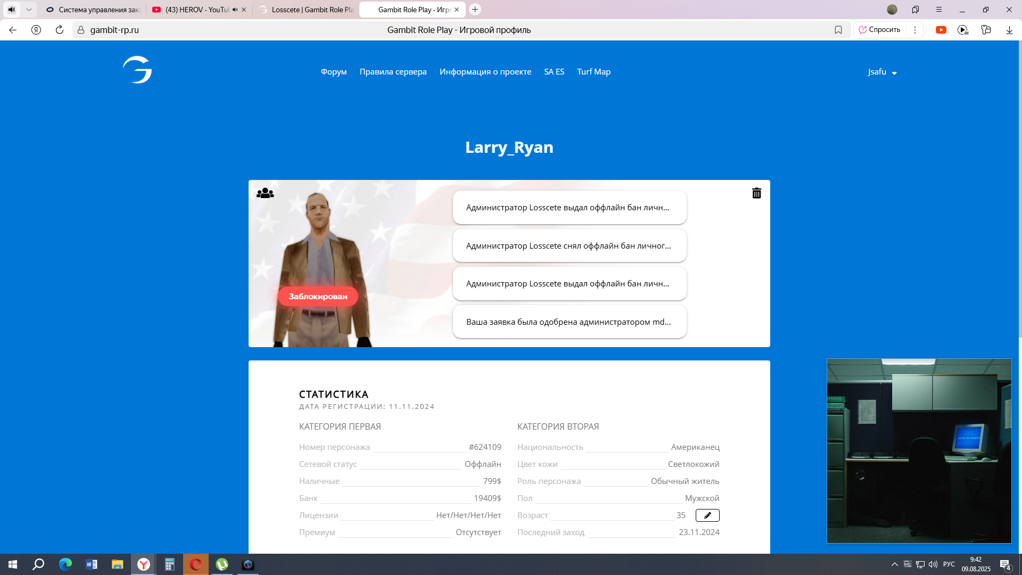The height and width of the screenshot is (575, 1022).
Task: Show hidden system tray icons arrow
Action: pos(894,564)
